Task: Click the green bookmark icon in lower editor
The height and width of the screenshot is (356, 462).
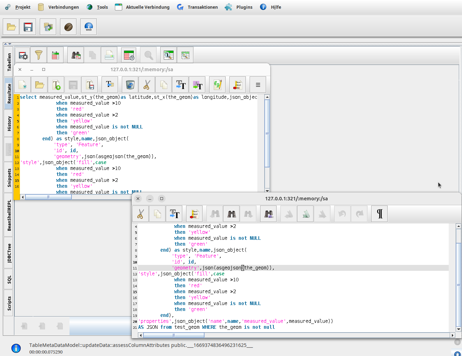Action: pos(306,214)
